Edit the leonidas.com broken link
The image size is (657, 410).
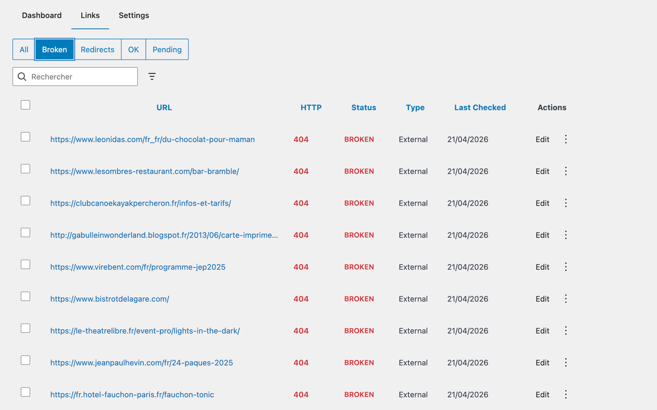(x=542, y=139)
